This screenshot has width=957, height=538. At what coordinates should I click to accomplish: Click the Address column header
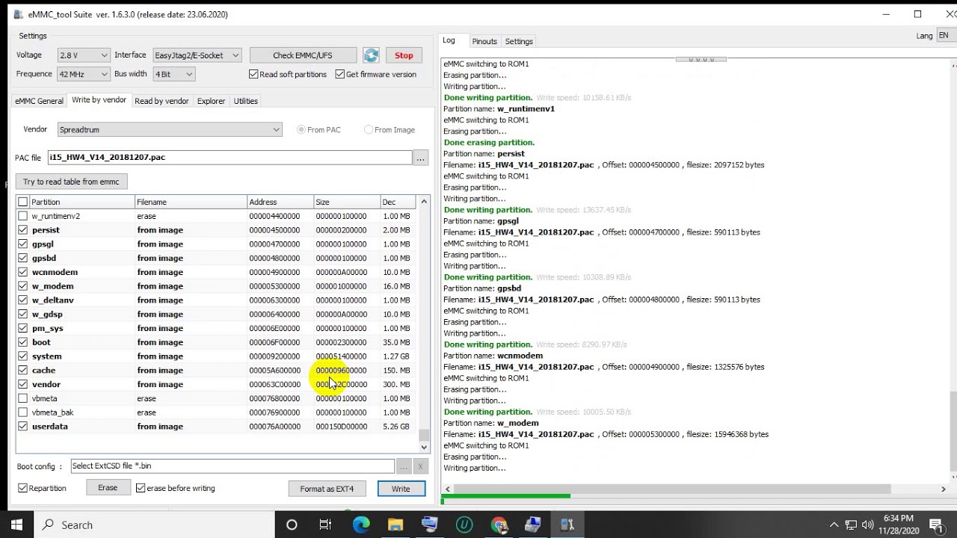click(x=280, y=202)
